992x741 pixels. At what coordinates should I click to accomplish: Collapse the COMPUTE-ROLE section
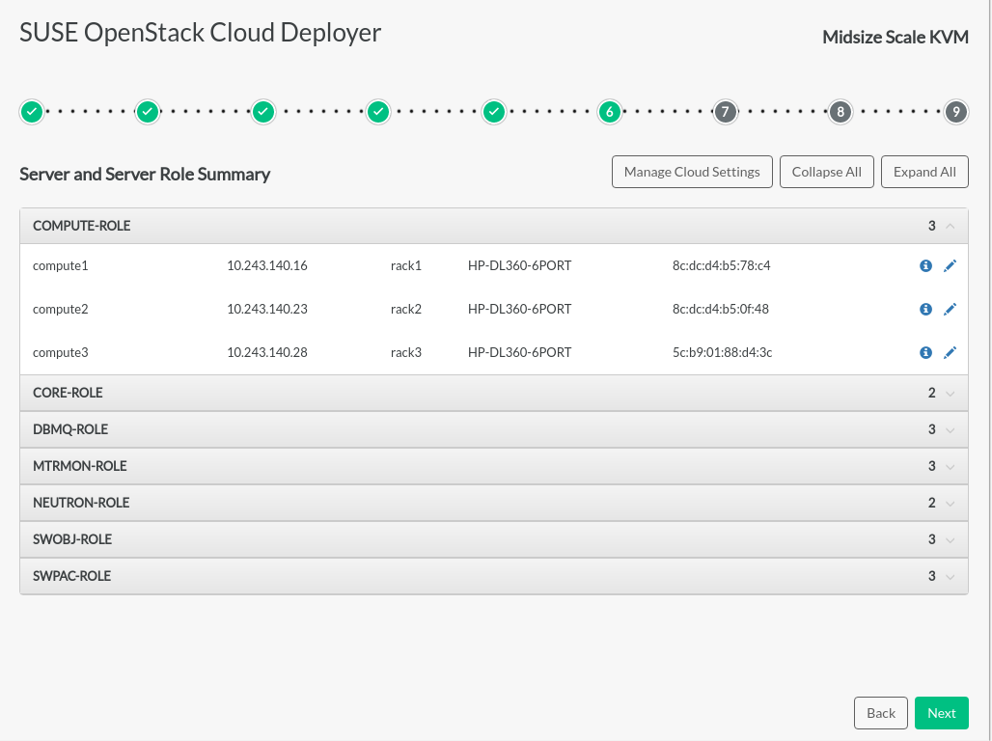[x=951, y=226]
